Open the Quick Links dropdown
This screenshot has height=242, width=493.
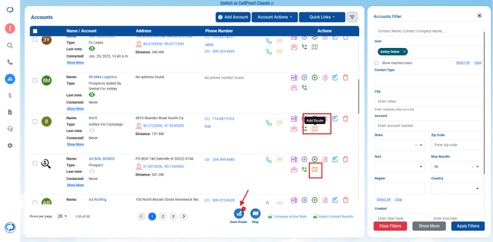coord(322,17)
